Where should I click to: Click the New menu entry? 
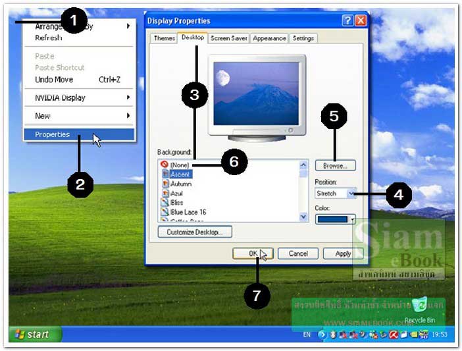tap(79, 116)
